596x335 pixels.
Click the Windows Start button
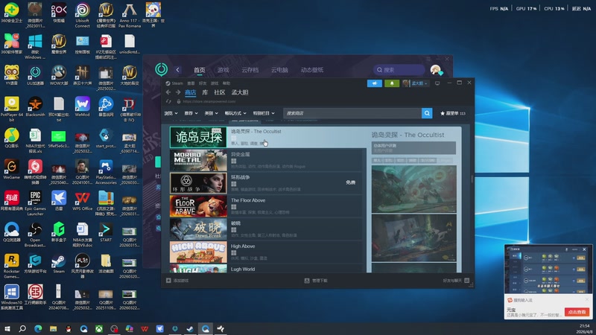7,328
